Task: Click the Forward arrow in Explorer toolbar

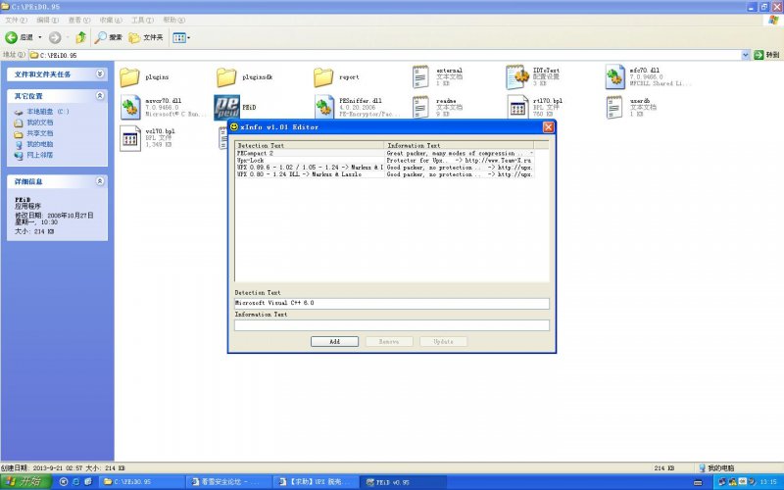Action: [55, 37]
